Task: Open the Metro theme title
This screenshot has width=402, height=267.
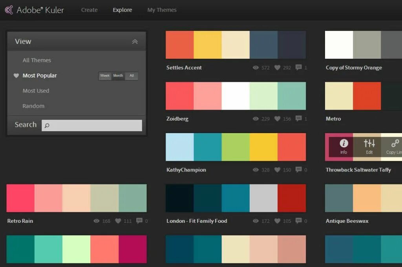Action: pos(333,119)
